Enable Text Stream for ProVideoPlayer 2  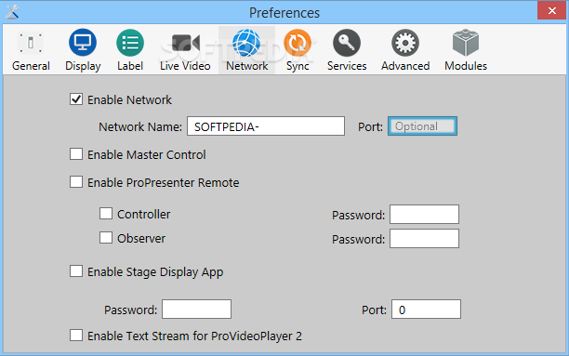click(x=76, y=336)
